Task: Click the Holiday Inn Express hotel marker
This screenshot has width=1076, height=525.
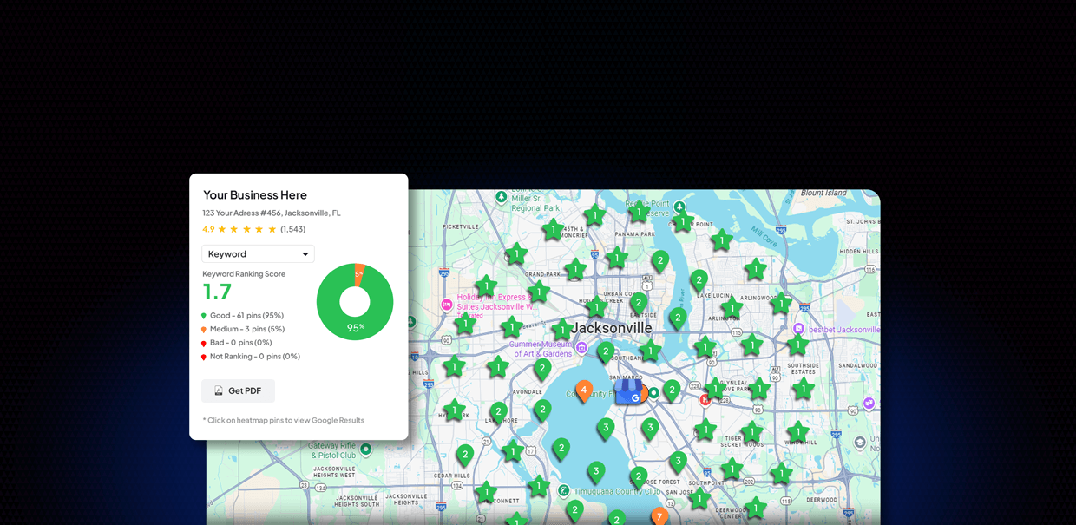Action: point(447,305)
